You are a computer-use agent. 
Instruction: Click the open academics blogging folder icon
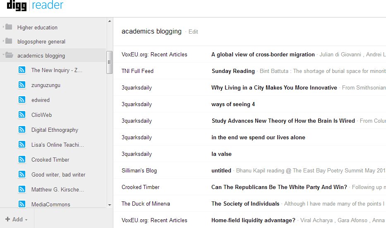[x=9, y=55]
